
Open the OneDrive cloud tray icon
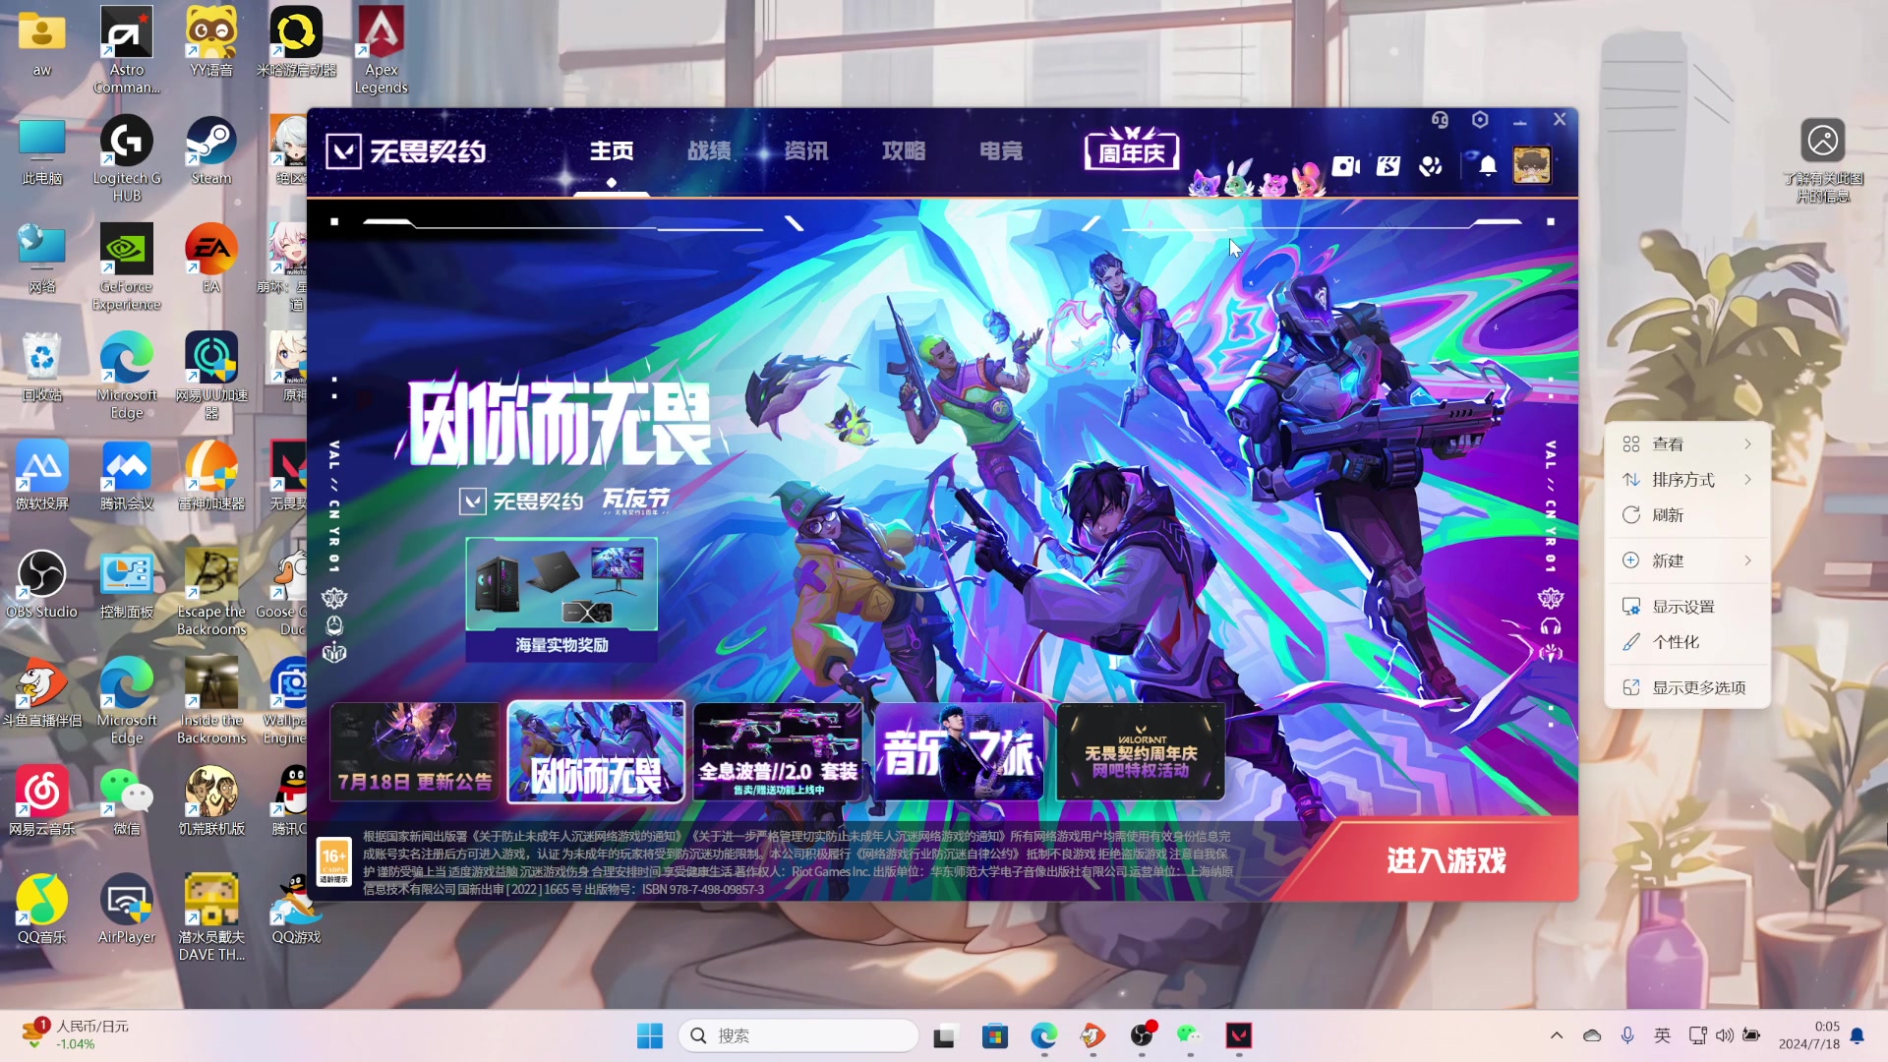click(1592, 1035)
